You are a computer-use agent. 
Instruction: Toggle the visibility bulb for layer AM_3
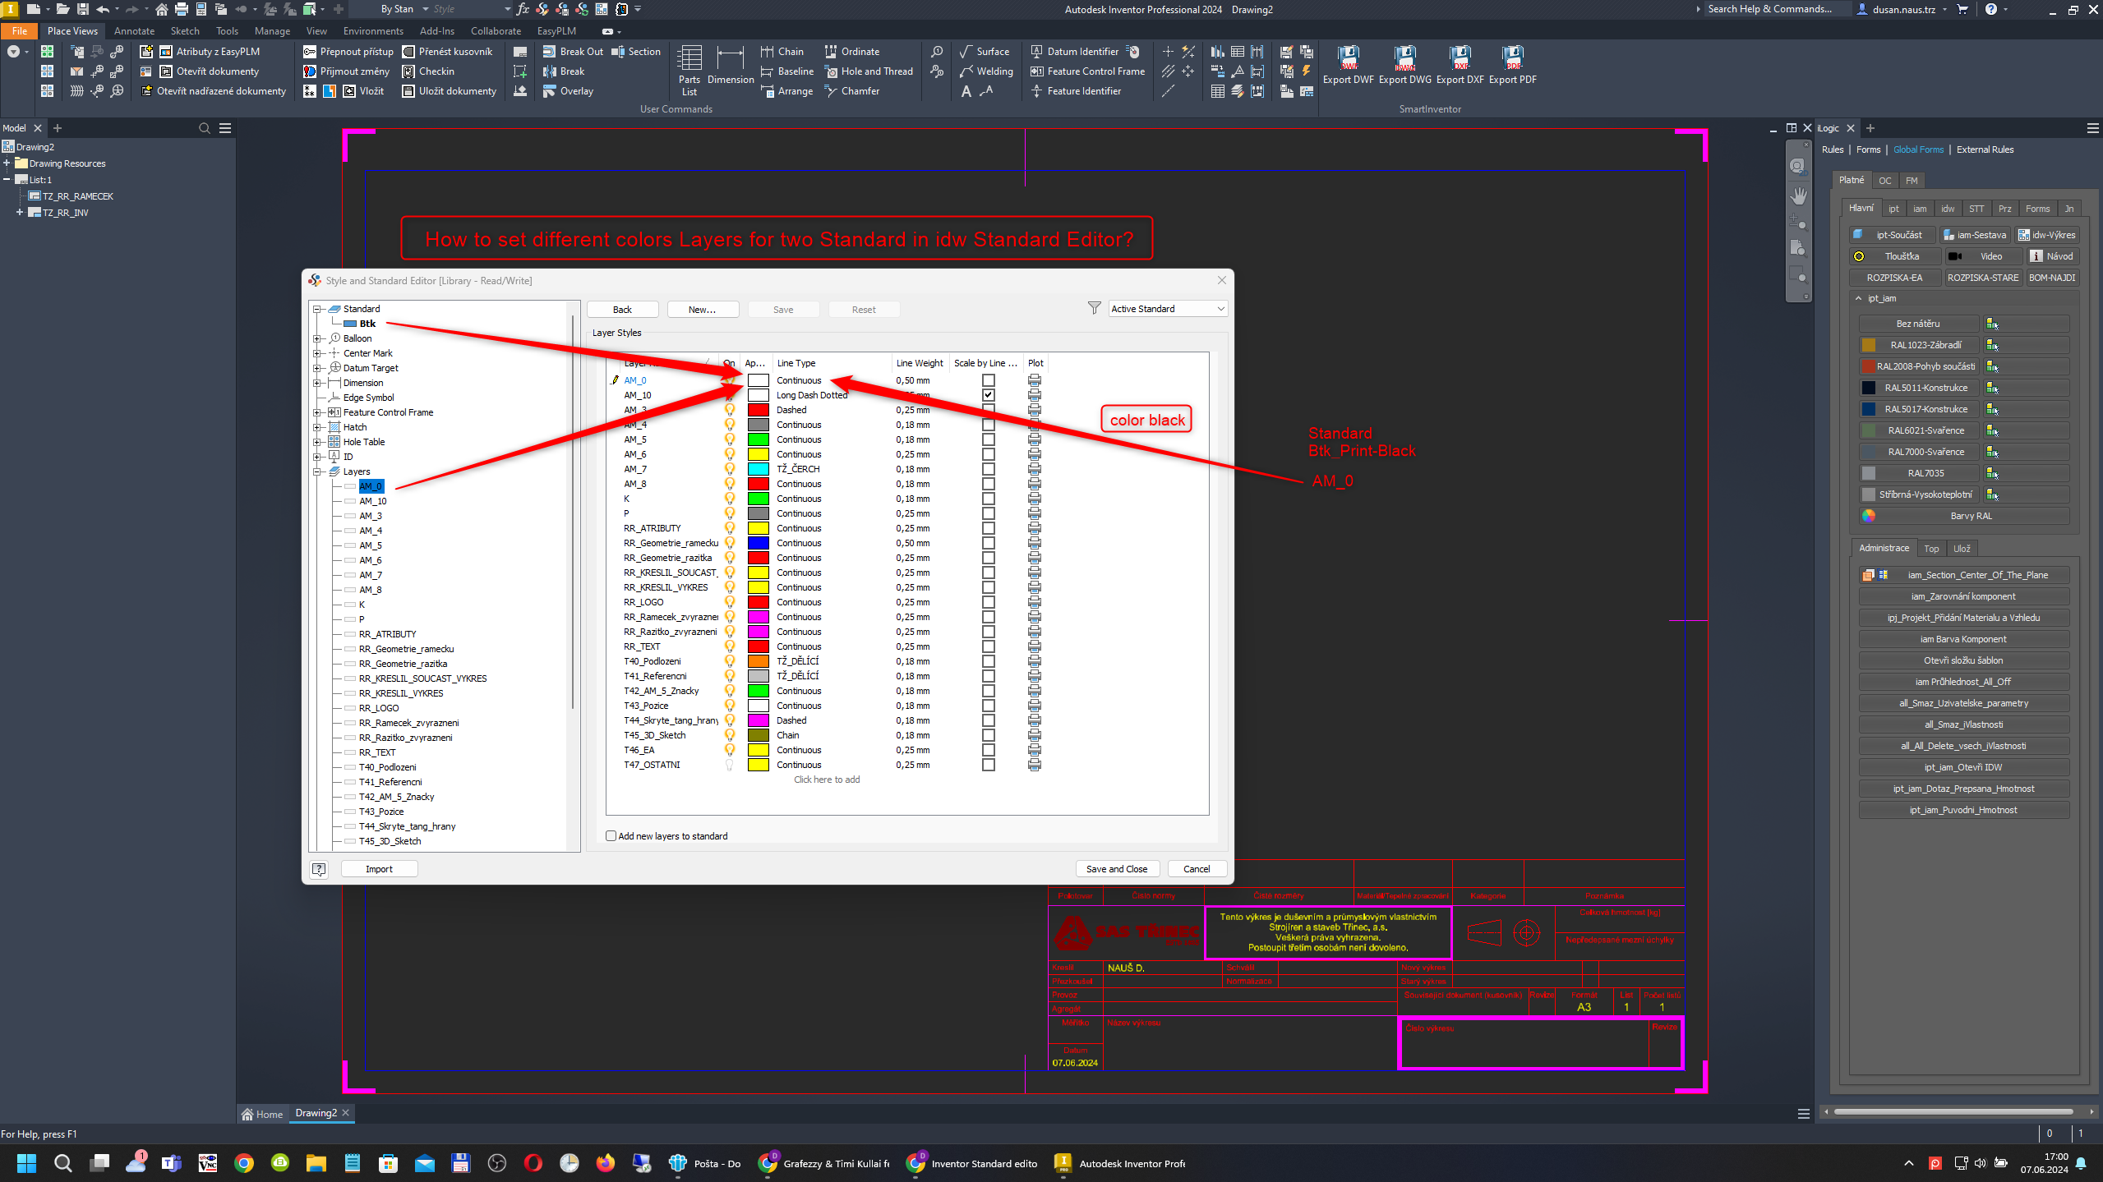[728, 409]
